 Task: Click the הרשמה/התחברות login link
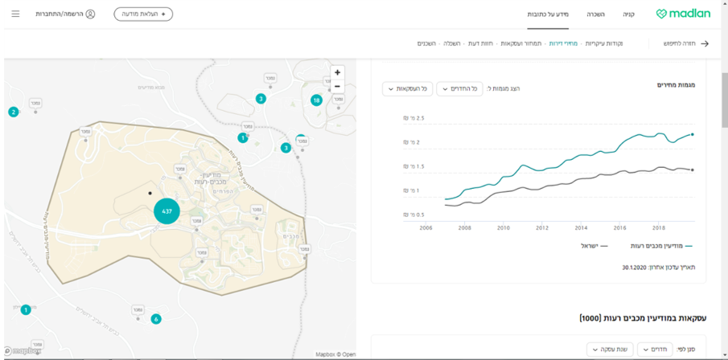pos(60,14)
